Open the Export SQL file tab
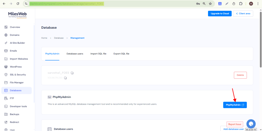 [122, 54]
